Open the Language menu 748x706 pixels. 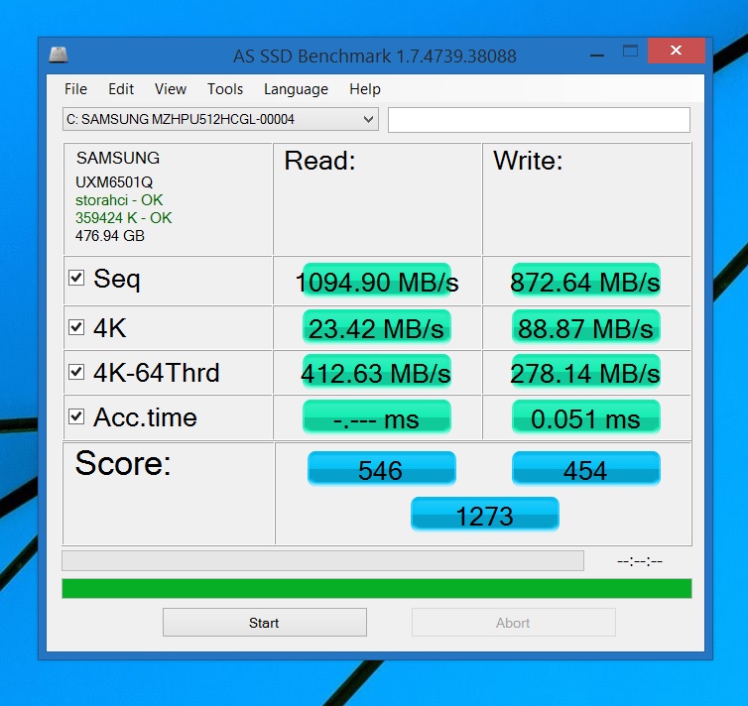coord(296,89)
